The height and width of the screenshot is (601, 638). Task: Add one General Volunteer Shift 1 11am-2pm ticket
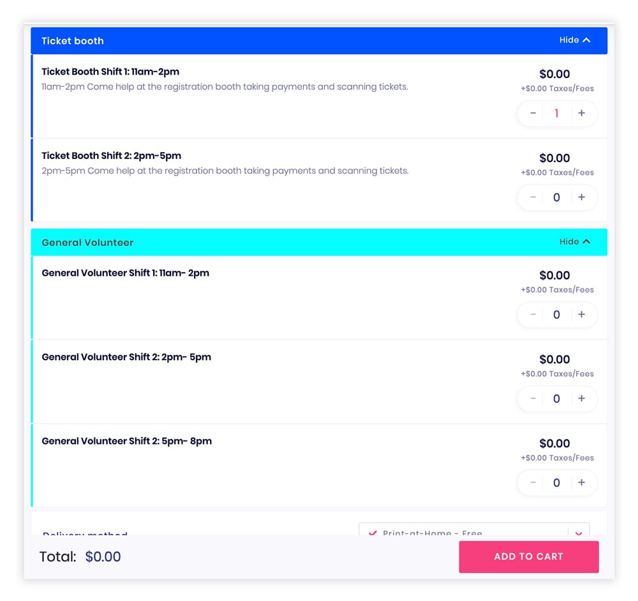click(581, 315)
